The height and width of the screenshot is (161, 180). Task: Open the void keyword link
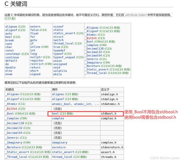(57, 68)
